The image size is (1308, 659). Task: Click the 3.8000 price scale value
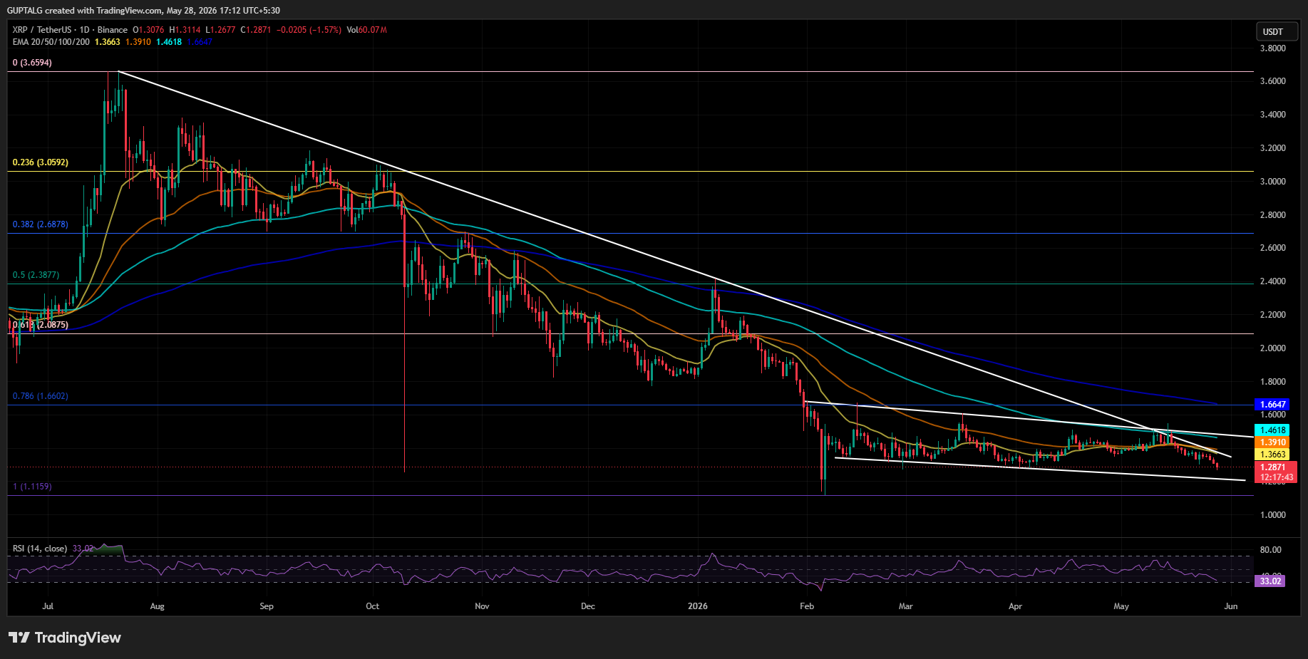(x=1273, y=48)
